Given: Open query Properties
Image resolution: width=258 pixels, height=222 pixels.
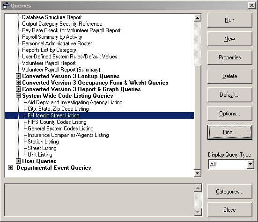Looking at the screenshot, I should (230, 57).
